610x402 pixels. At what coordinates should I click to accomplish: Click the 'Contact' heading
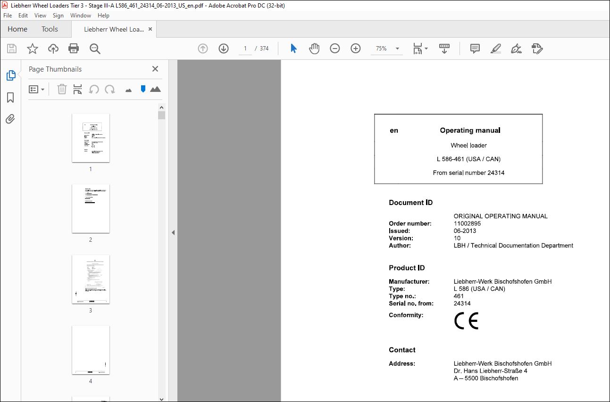pos(402,350)
